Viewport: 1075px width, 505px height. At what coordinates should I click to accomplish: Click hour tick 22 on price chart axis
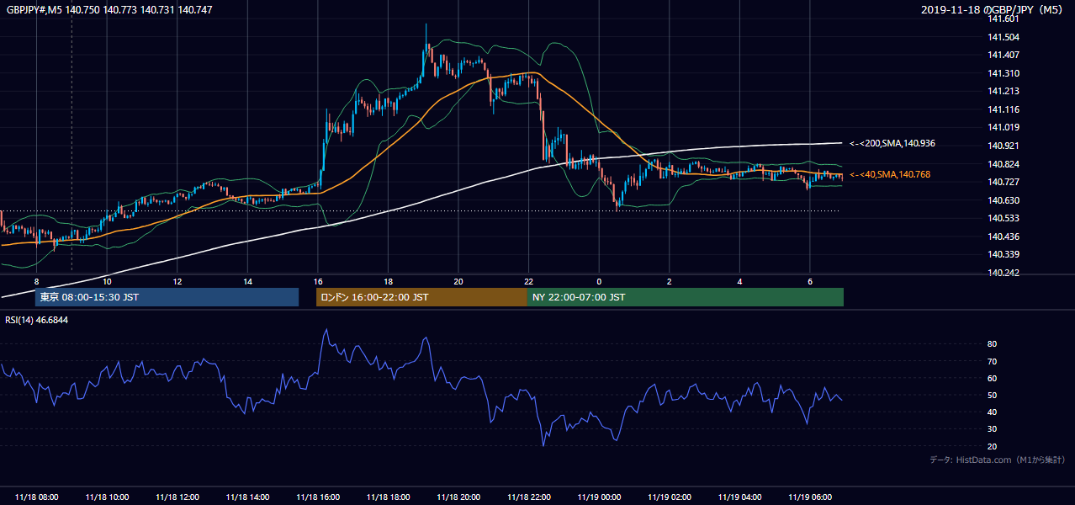(529, 281)
